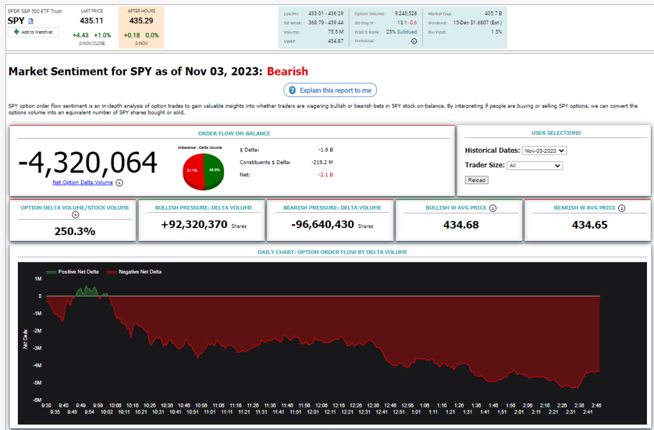Image resolution: width=654 pixels, height=430 pixels.
Task: Click the 30-Day IV value 13.1
Action: click(402, 22)
